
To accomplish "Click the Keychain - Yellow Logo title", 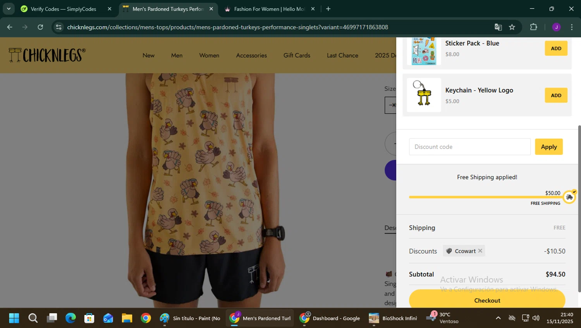I will pos(479,90).
